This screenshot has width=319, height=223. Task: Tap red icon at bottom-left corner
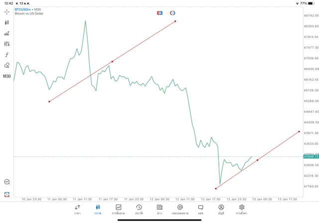coord(7,194)
